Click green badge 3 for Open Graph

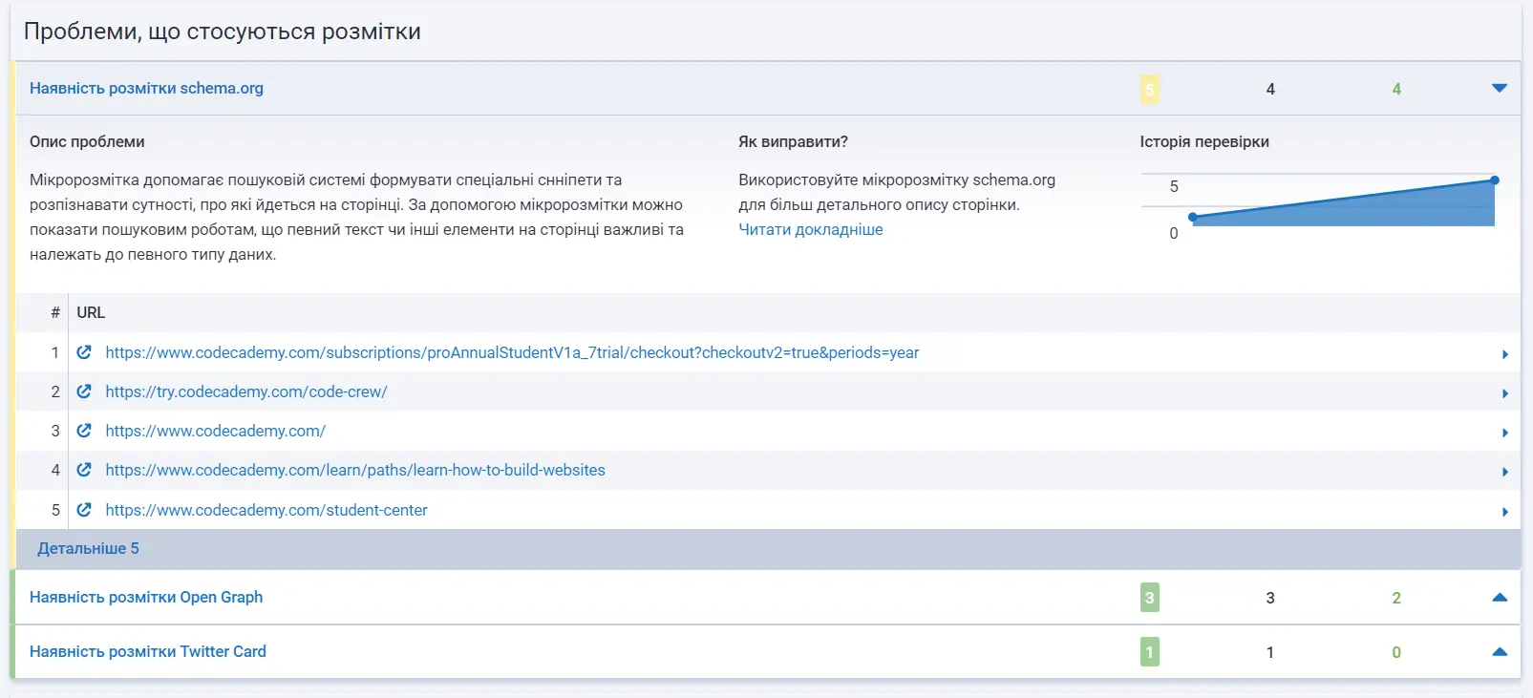pyautogui.click(x=1150, y=598)
